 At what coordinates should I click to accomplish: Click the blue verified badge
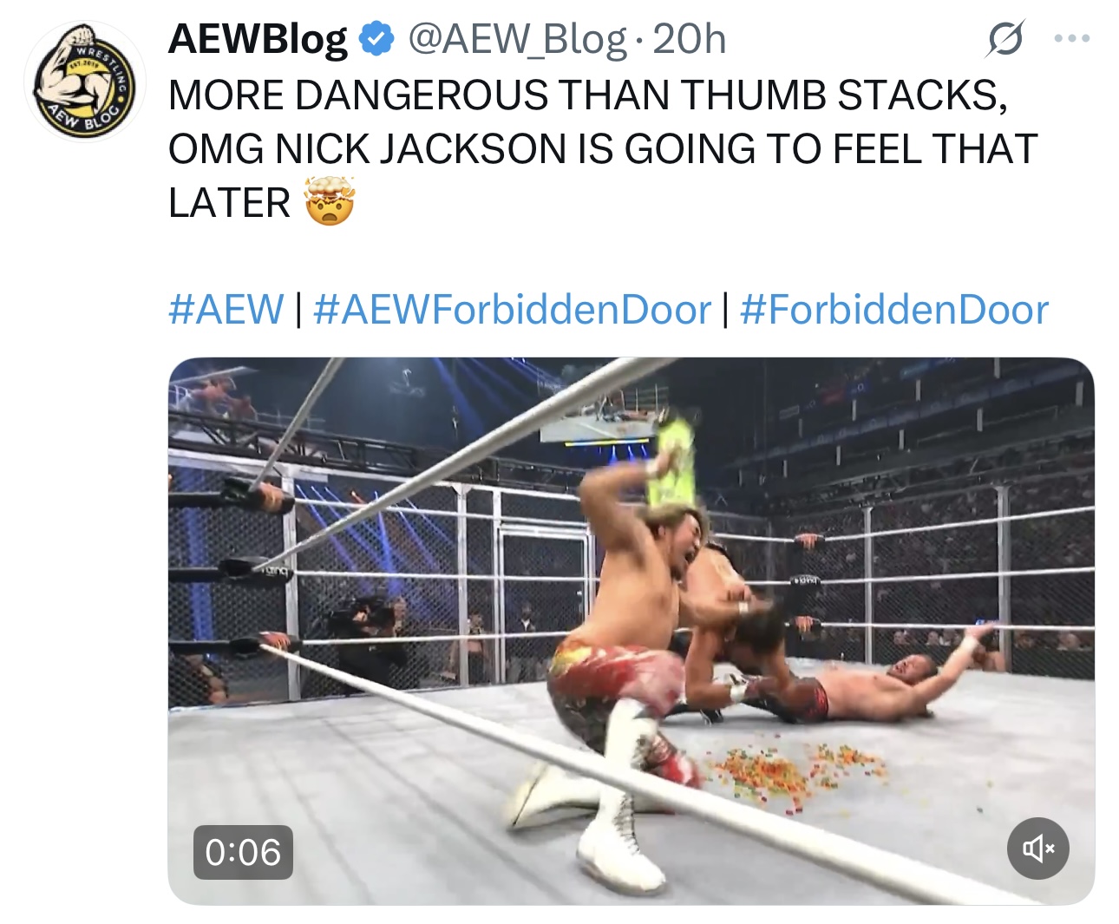click(x=376, y=39)
